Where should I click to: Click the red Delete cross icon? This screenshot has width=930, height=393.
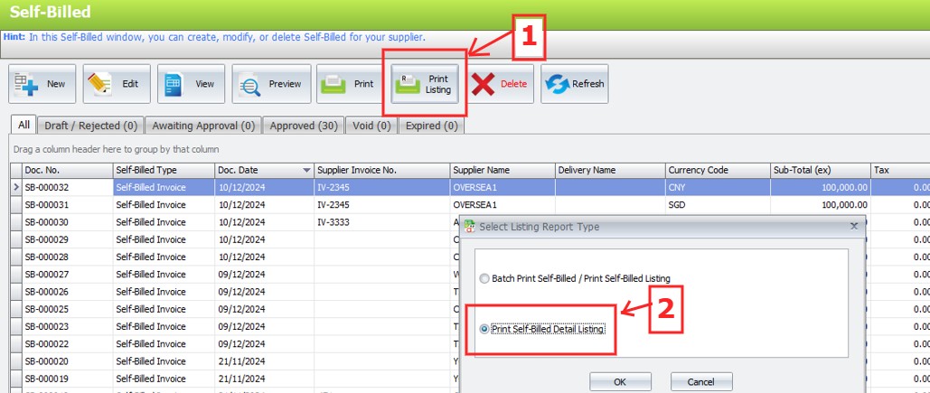point(484,84)
